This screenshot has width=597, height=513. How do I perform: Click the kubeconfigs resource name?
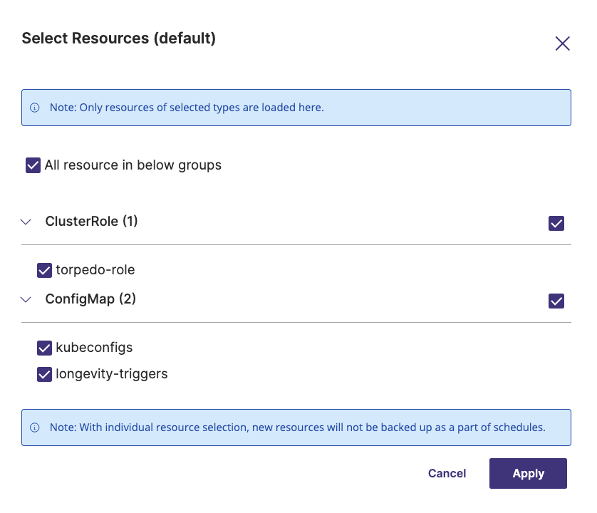[94, 348]
